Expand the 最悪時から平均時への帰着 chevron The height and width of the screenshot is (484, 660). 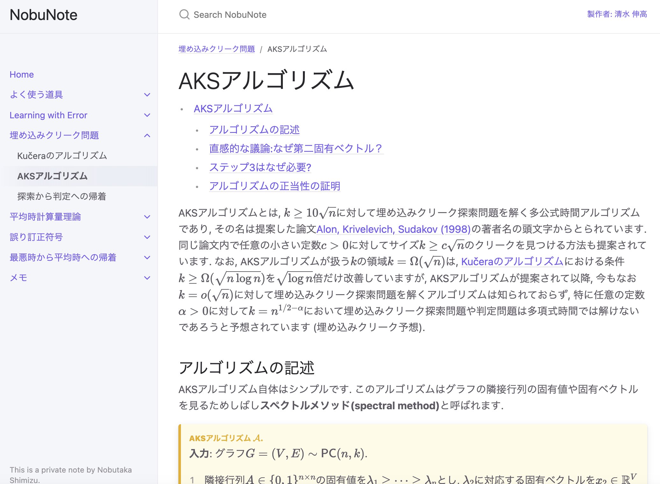click(147, 258)
